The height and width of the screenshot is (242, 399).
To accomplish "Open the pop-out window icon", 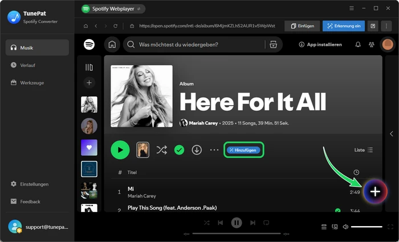I will pos(373,26).
